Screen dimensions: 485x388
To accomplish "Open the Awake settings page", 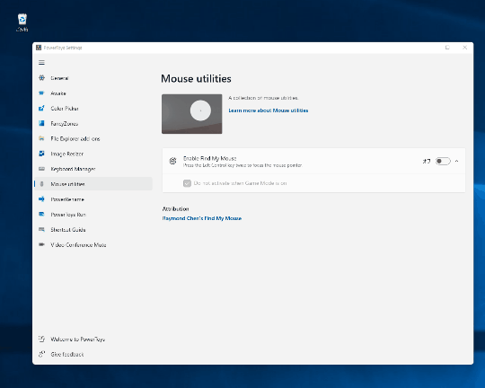I will [x=93, y=93].
